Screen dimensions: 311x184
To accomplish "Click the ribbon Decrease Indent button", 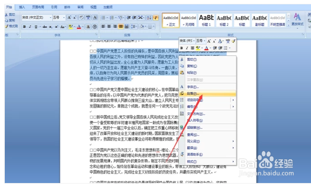I will (x=129, y=18).
